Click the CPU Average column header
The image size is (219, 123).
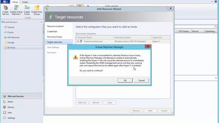click(184, 31)
